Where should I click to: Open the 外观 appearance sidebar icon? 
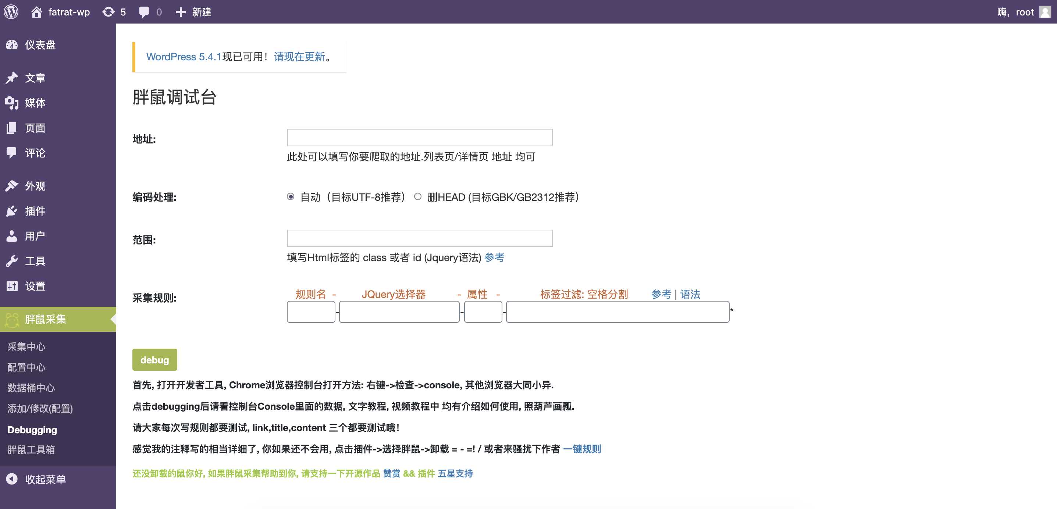pos(12,185)
